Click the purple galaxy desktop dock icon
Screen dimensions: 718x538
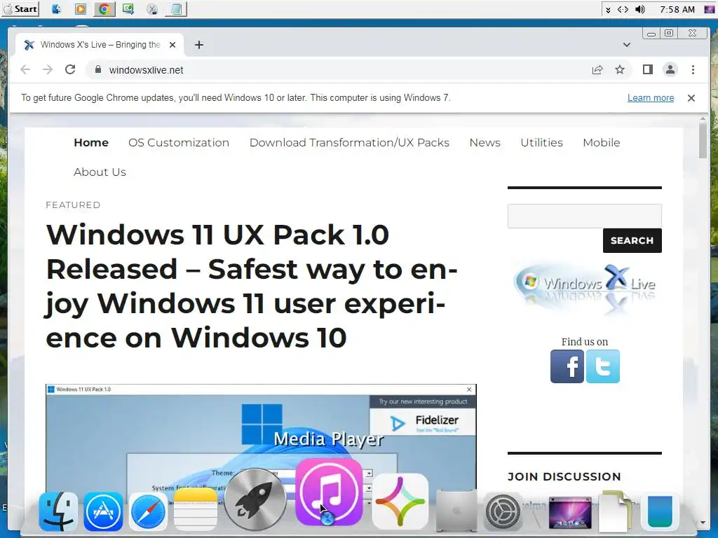(x=570, y=512)
